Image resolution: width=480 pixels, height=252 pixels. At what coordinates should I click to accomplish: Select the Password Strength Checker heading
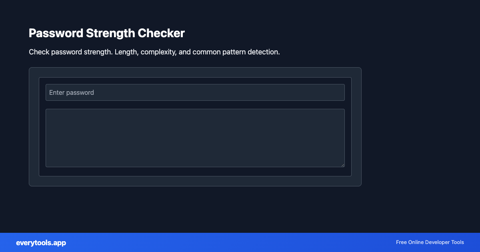(106, 33)
